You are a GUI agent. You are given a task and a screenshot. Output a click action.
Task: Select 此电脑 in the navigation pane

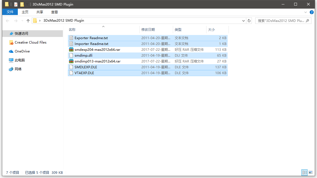[19, 60]
